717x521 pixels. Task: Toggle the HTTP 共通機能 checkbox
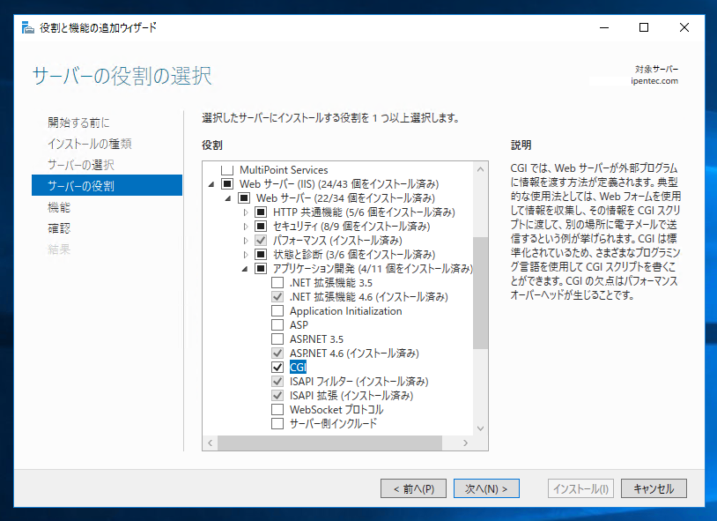(x=261, y=212)
